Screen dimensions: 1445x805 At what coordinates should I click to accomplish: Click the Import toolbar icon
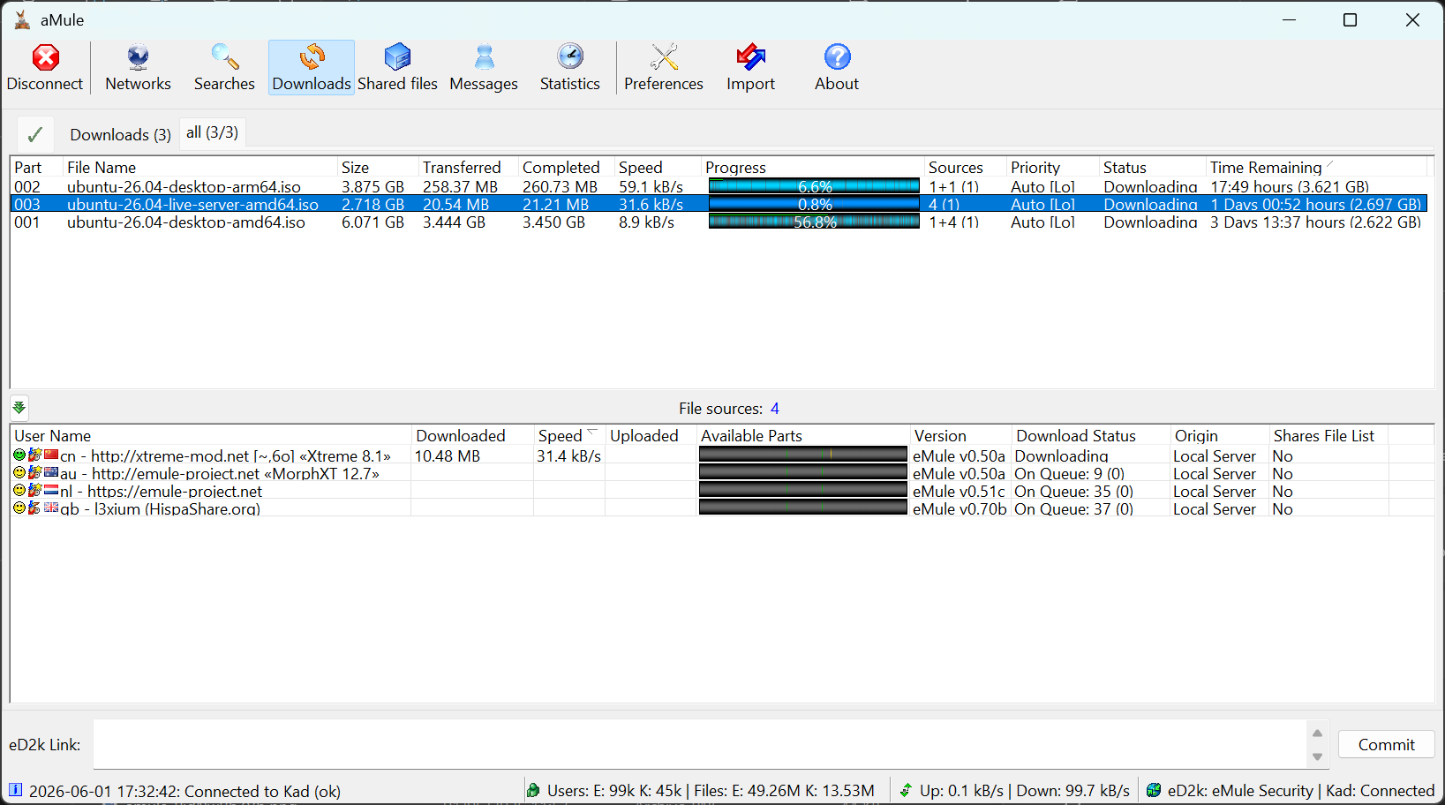(x=751, y=67)
